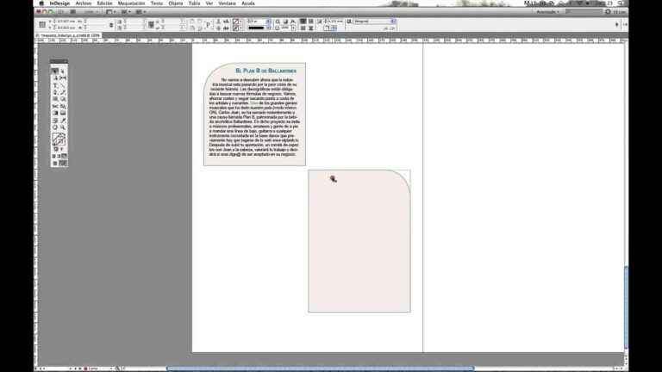Select the Direct Selection tool
The image size is (662, 372).
[63, 71]
